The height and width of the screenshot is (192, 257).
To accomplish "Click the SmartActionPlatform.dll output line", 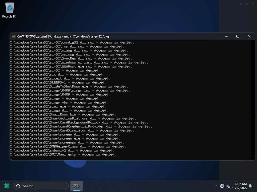I will pos(73,118).
